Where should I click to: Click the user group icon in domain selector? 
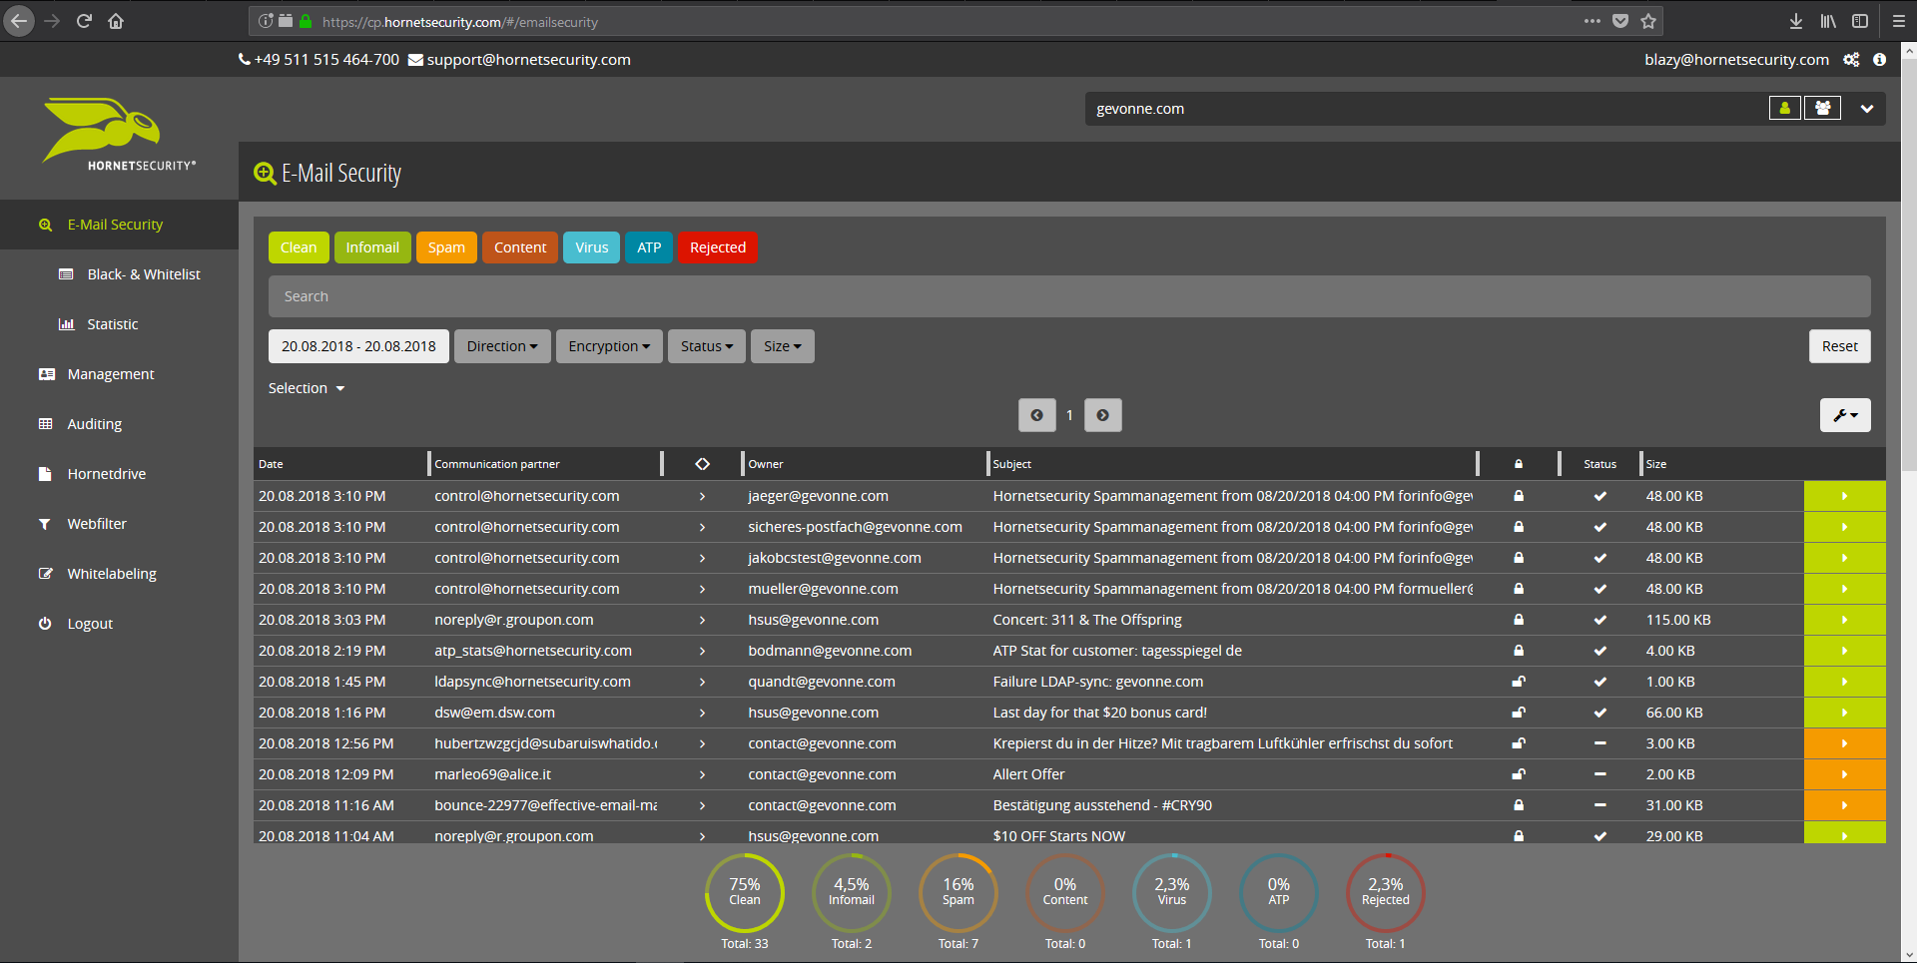1822,109
